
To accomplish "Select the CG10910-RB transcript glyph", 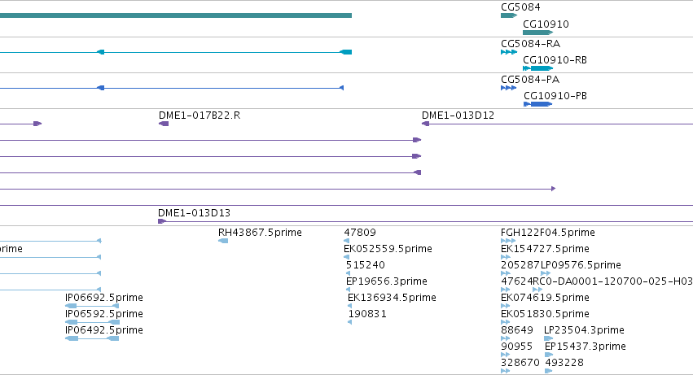I will coord(538,68).
